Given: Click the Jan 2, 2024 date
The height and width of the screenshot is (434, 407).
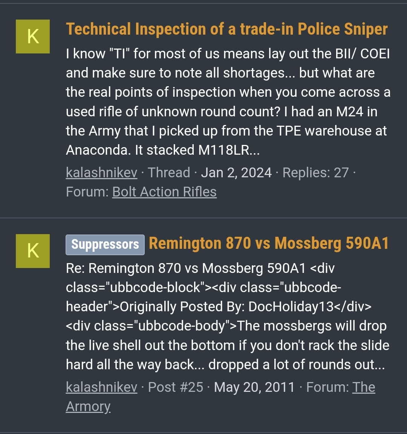Looking at the screenshot, I should click(x=236, y=173).
